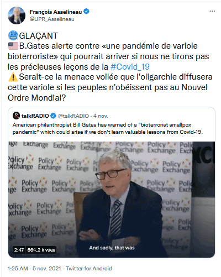The width and height of the screenshot is (221, 277).
Task: Click talkRADIO's verified badge
Action: pos(53,116)
